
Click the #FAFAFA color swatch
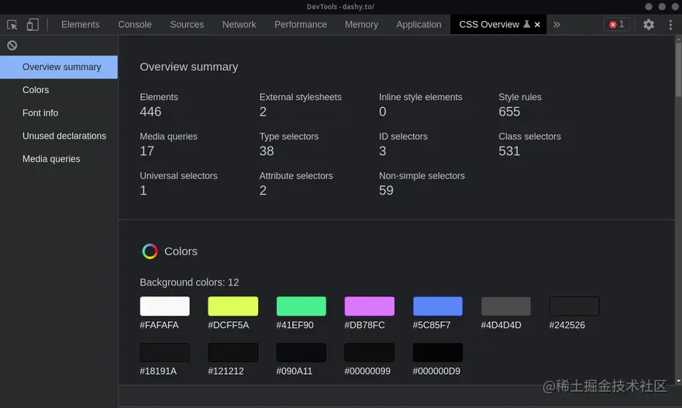(165, 306)
